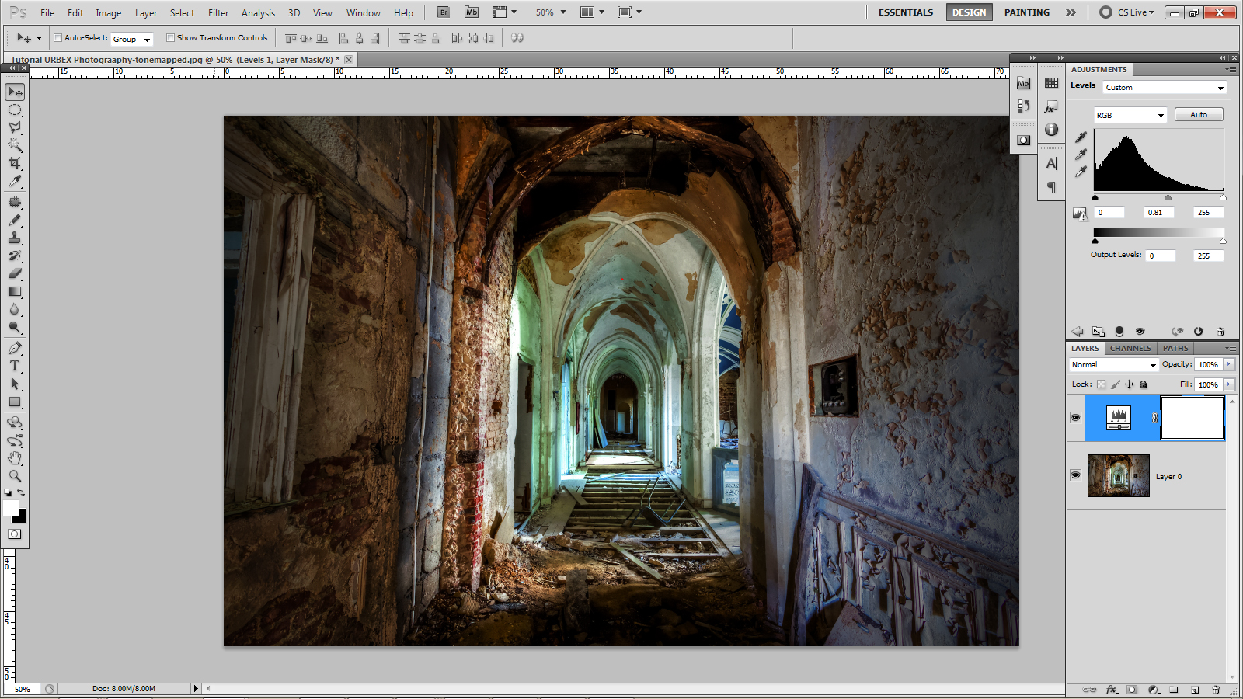Launch Bridge from the application bar
Image resolution: width=1243 pixels, height=699 pixels.
pyautogui.click(x=444, y=12)
